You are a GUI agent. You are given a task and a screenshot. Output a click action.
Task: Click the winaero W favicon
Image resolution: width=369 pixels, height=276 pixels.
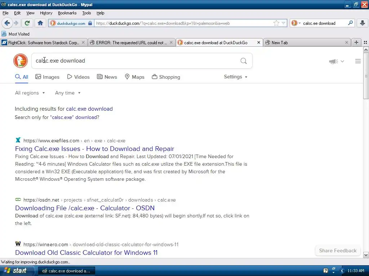click(18, 244)
